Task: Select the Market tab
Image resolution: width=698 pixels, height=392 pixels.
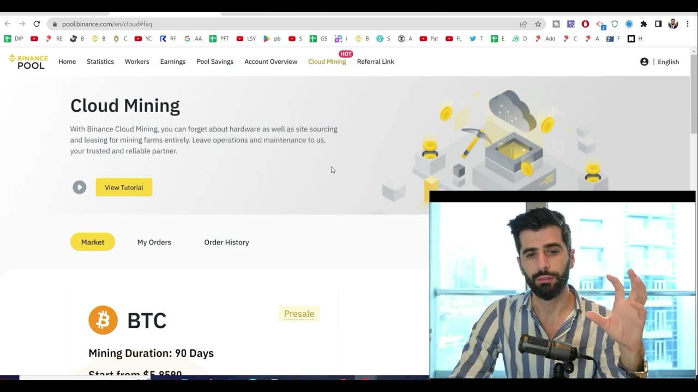Action: [93, 242]
